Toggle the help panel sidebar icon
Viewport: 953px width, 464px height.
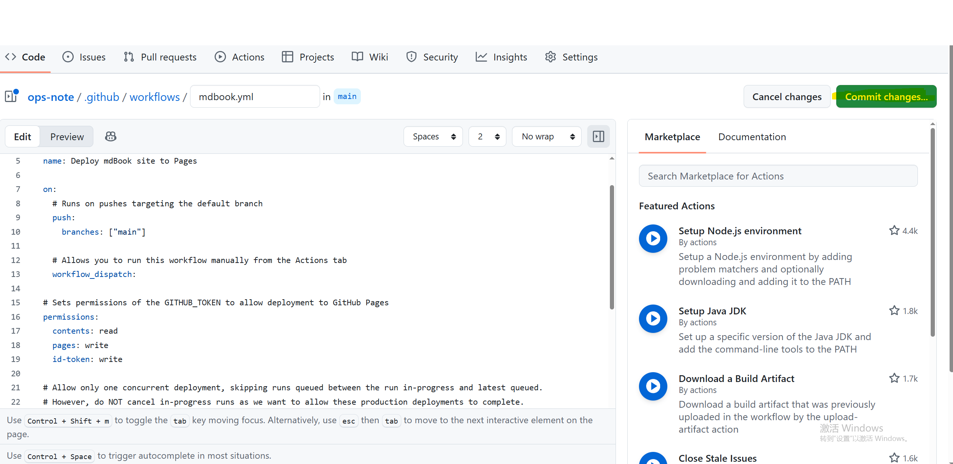pyautogui.click(x=598, y=136)
